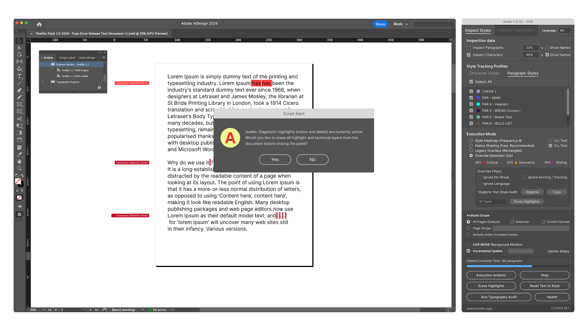Select the Gradient Feather tool

point(19,140)
